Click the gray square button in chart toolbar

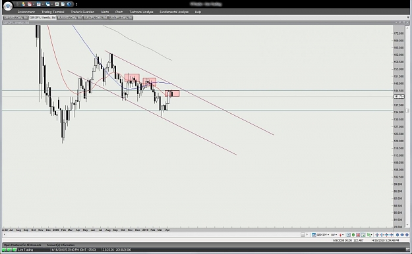click(303, 235)
